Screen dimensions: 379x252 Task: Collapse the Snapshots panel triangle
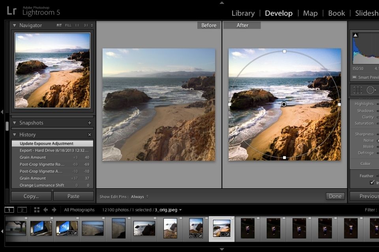pos(15,123)
